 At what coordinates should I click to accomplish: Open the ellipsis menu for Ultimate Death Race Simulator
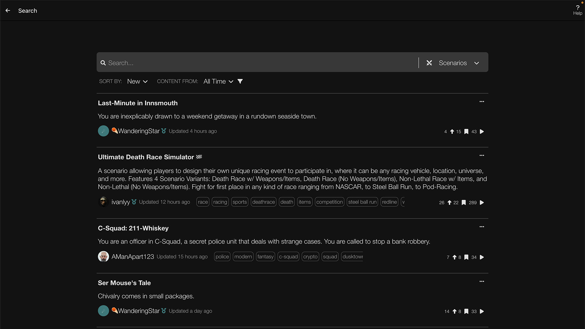coord(482,155)
